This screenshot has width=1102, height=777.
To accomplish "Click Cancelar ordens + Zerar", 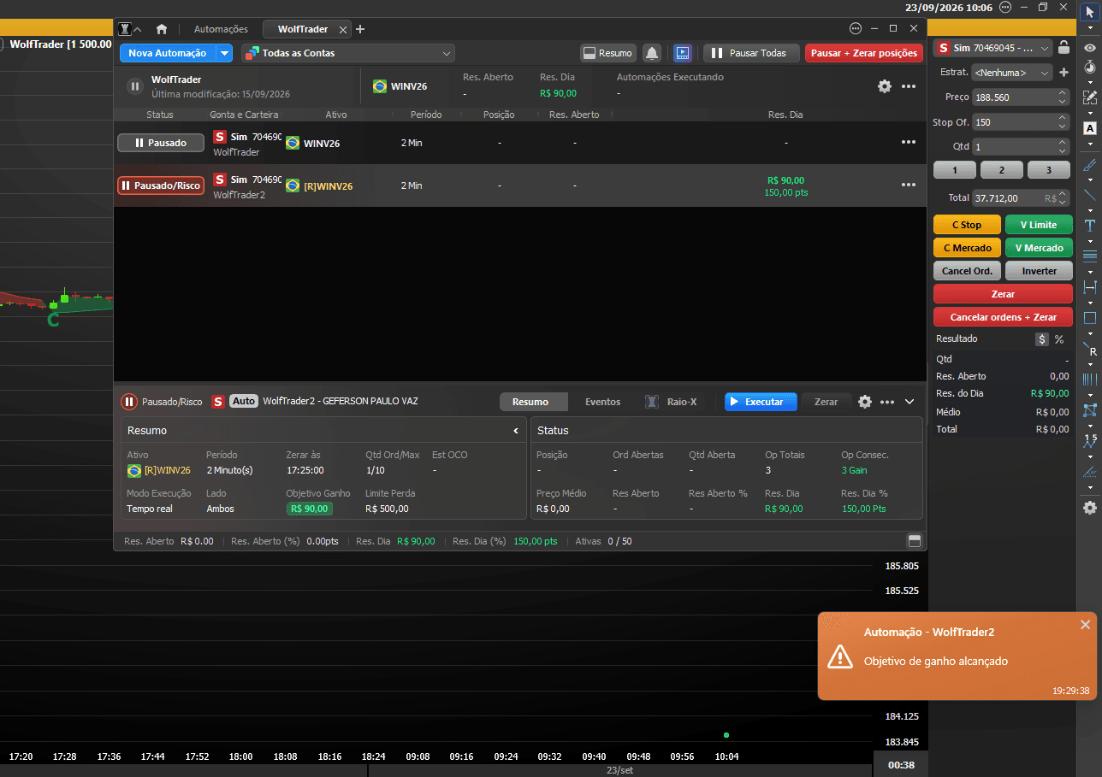I will tap(1003, 317).
